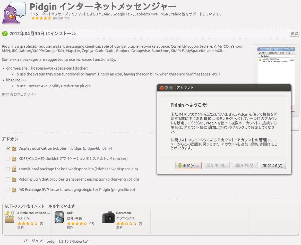
Task: Click the 教育・教養 category under Anki
Action: (74, 218)
